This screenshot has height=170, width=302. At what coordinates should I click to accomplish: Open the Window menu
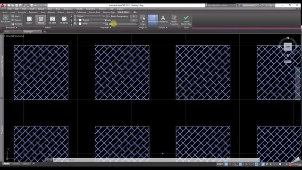click(102, 9)
